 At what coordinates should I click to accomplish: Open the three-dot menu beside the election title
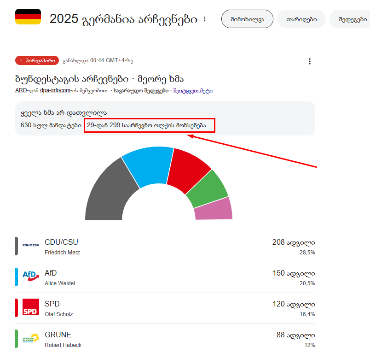point(205,19)
